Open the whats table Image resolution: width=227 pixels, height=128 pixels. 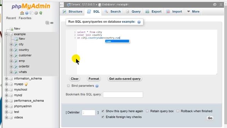23,72
